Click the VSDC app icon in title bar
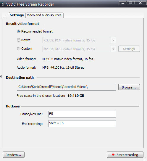This screenshot has height=161, width=147. (x=2, y=4)
